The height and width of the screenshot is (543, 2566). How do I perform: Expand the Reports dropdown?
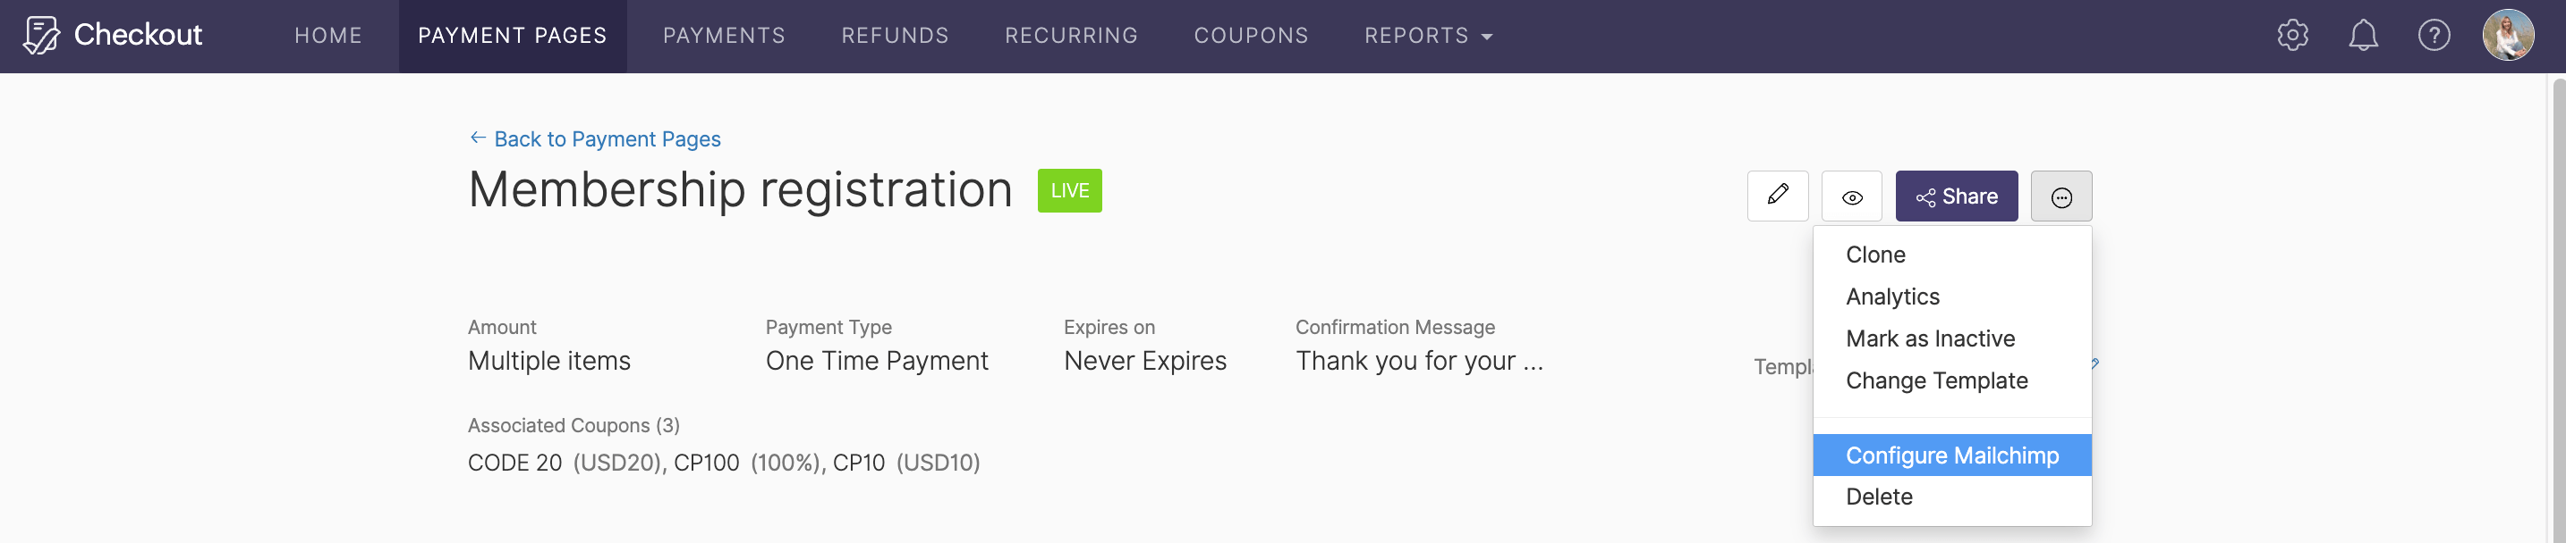(1429, 35)
